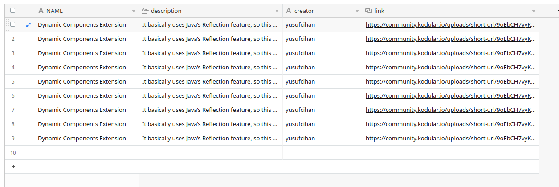This screenshot has width=559, height=187.
Task: Click the creator column text-type icon
Action: pyautogui.click(x=288, y=11)
